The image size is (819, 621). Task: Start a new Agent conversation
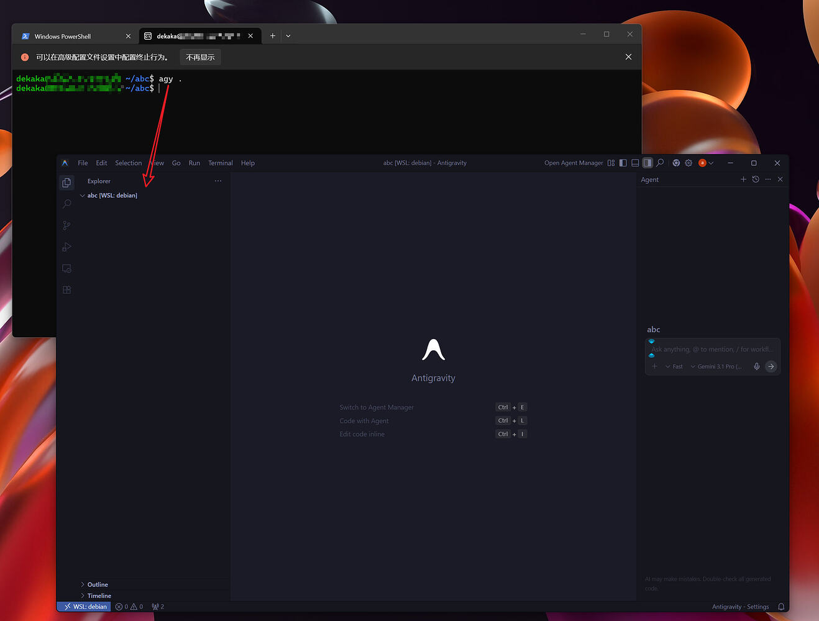pos(743,179)
